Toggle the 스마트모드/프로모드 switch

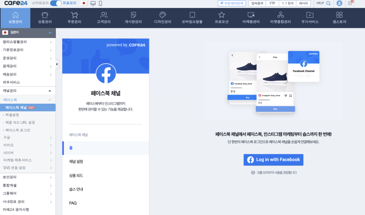pyautogui.click(x=56, y=3)
